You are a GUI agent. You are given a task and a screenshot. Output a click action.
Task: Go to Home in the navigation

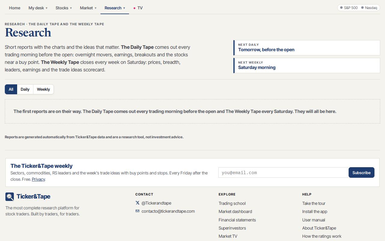pyautogui.click(x=15, y=8)
